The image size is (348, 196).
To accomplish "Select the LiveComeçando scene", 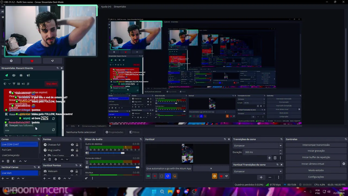I will pyautogui.click(x=19, y=155).
